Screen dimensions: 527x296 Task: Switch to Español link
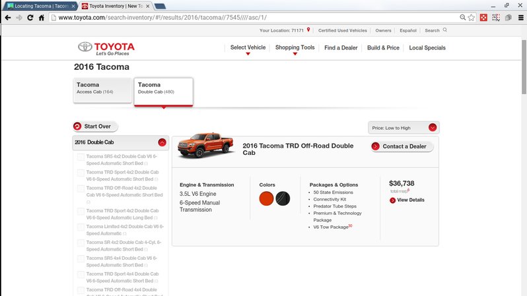(408, 30)
